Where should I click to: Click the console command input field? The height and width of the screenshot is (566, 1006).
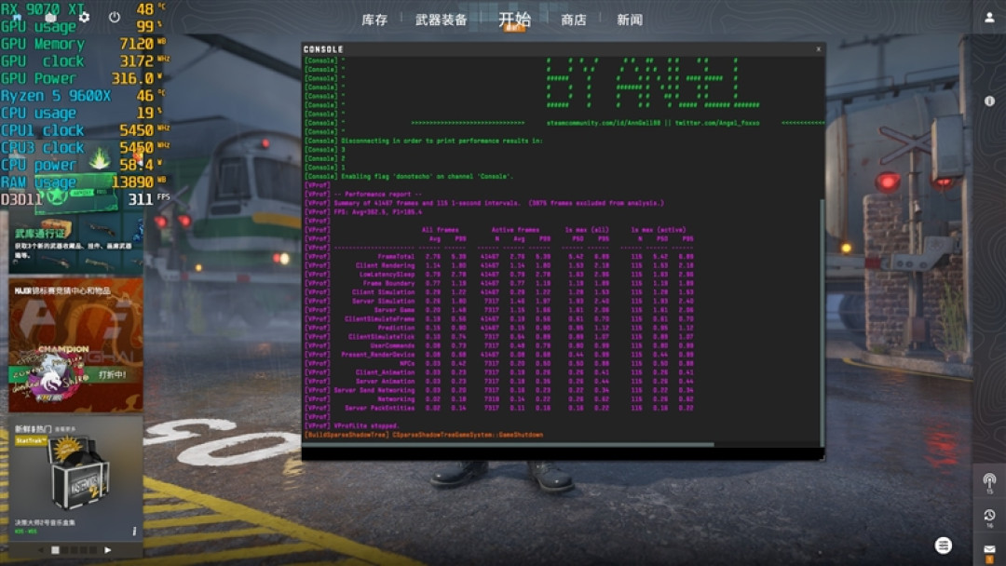[x=563, y=453]
